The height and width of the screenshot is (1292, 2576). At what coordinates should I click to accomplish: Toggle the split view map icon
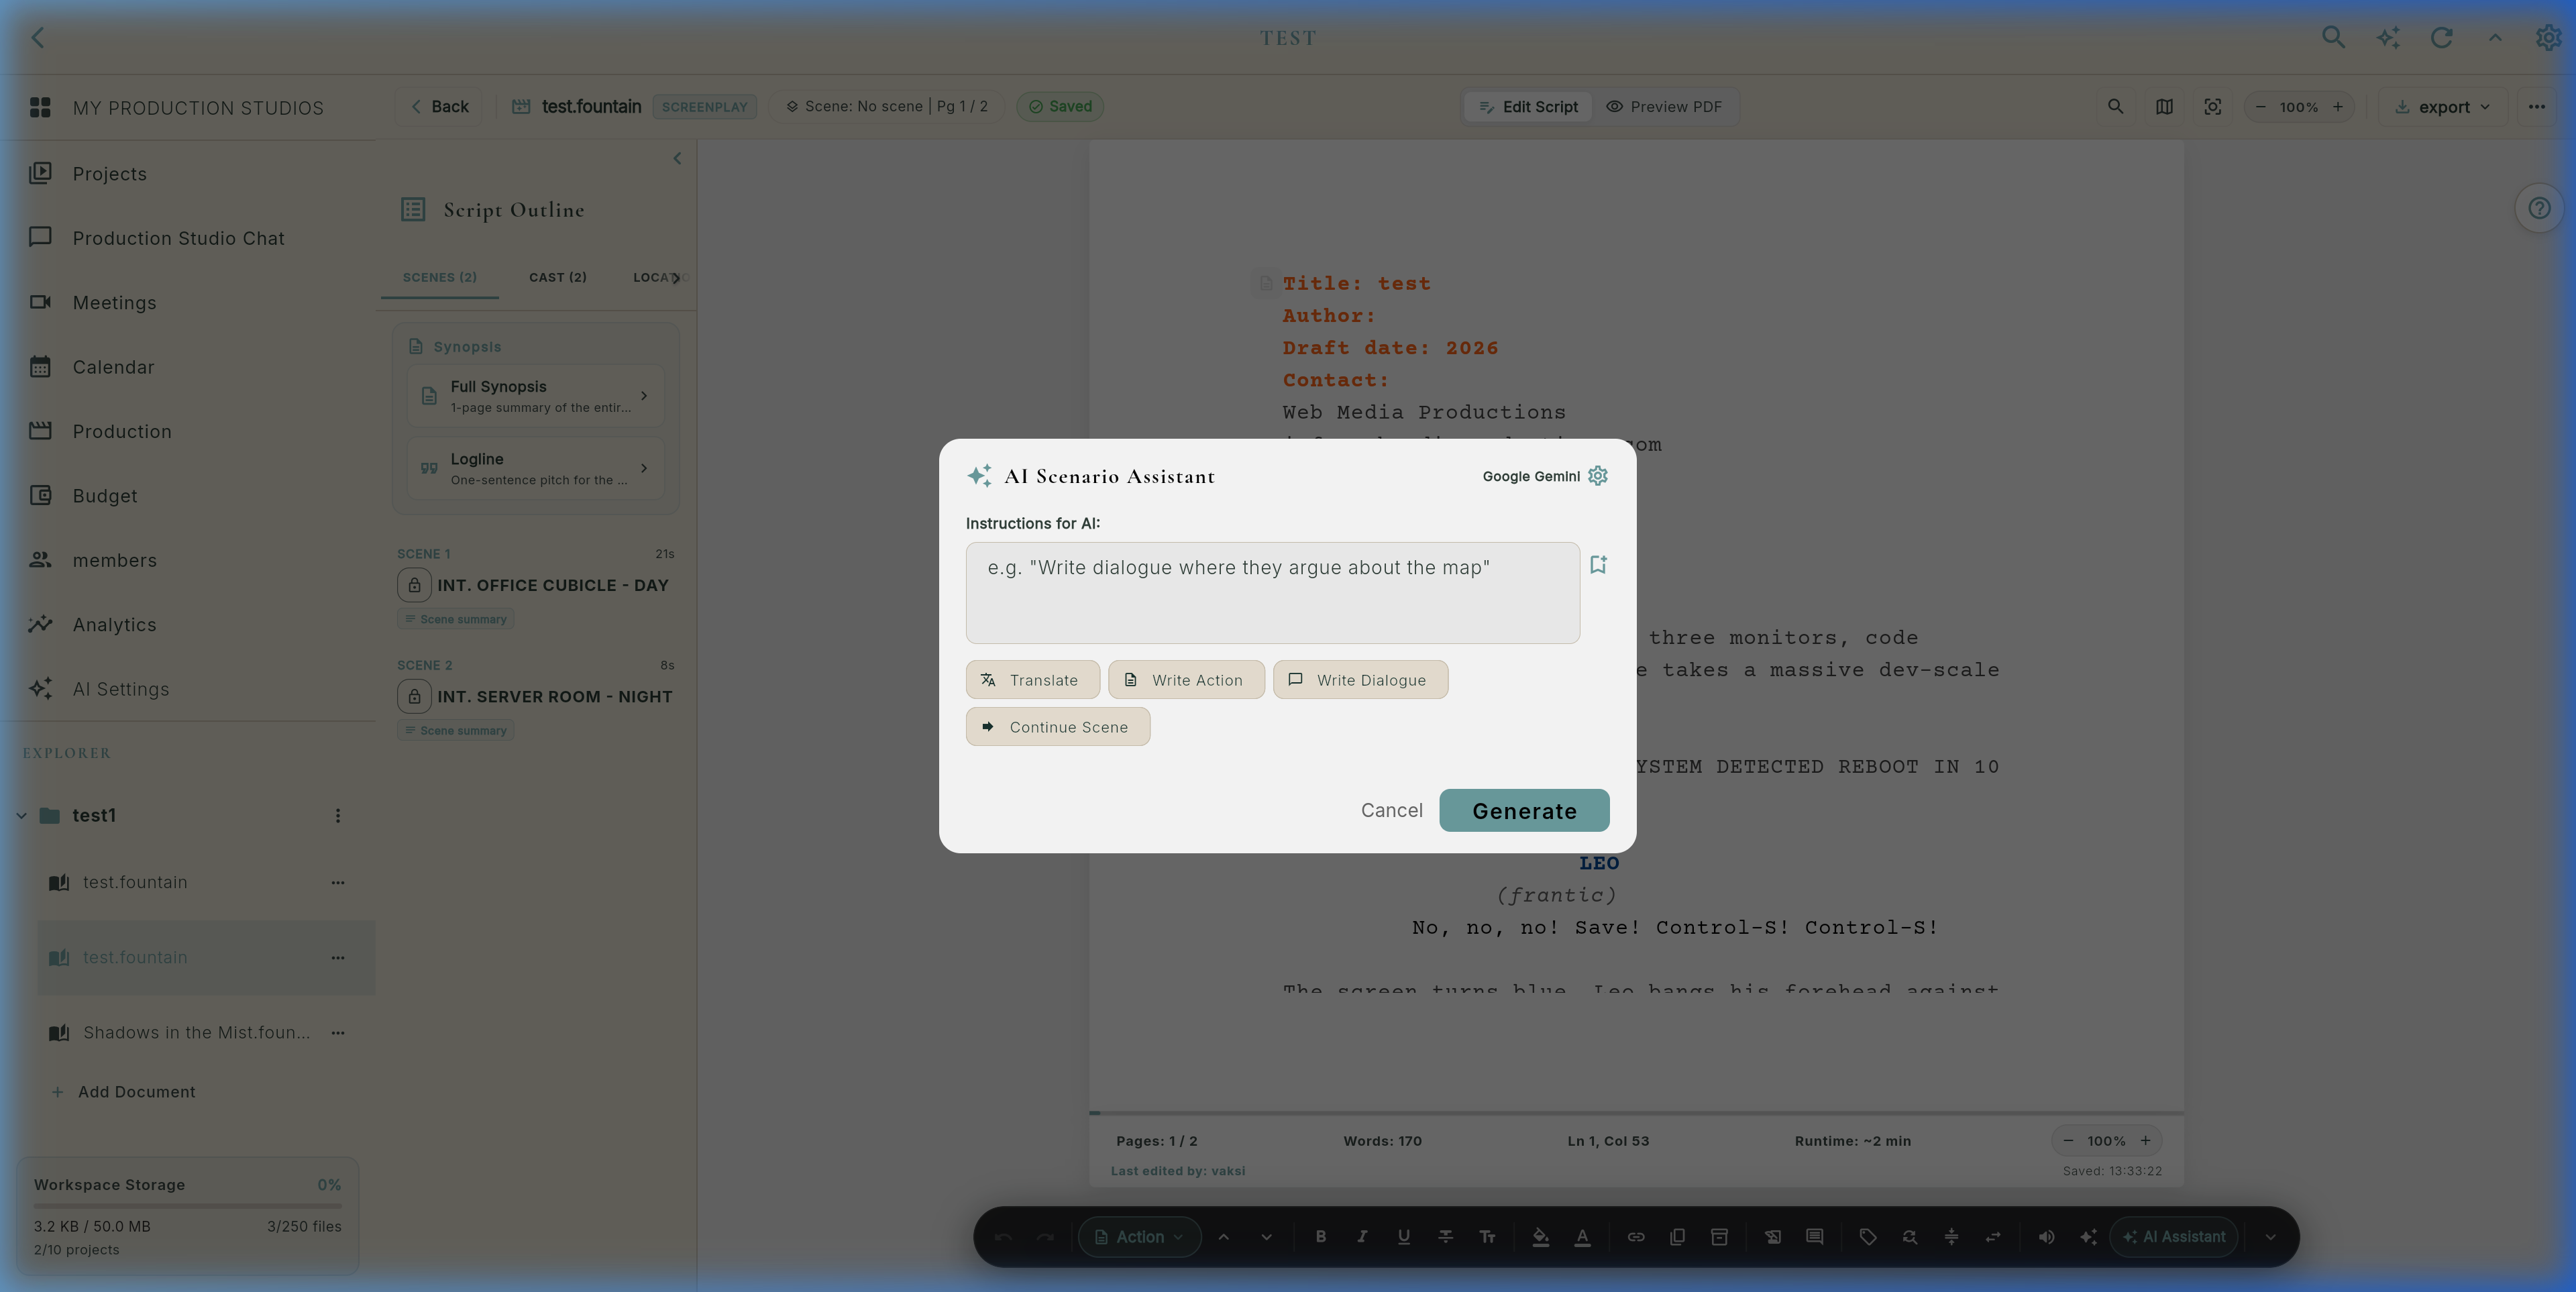[x=2164, y=107]
